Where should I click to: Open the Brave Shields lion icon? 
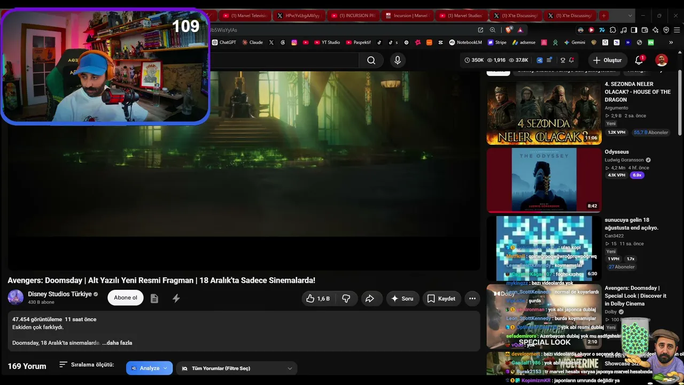pyautogui.click(x=509, y=30)
